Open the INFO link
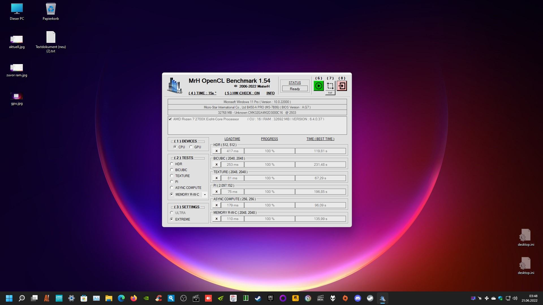 pos(270,93)
